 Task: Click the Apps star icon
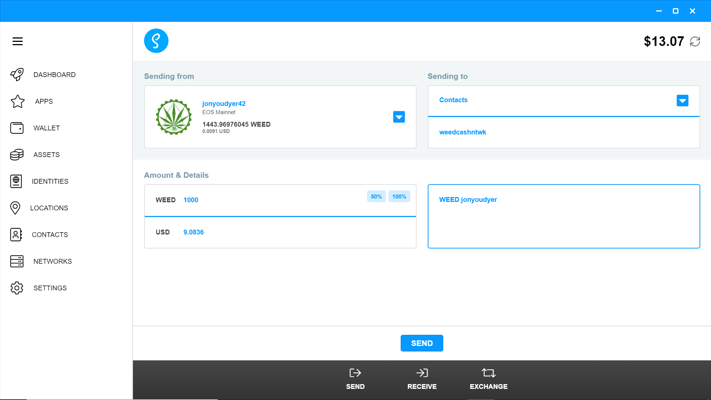click(x=17, y=101)
